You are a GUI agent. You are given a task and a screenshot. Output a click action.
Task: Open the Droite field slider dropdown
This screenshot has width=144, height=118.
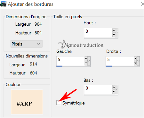coord(138,61)
